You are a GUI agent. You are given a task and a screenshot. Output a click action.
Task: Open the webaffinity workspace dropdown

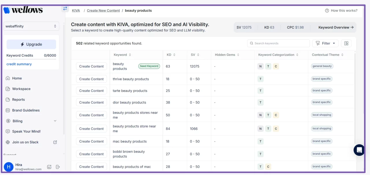(31, 26)
